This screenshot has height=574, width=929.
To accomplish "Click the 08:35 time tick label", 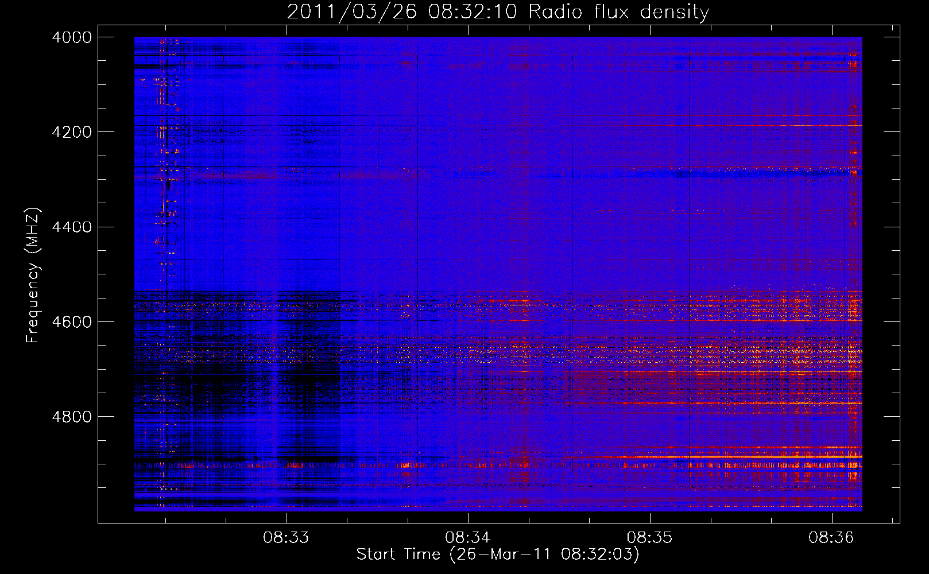I will pos(649,538).
